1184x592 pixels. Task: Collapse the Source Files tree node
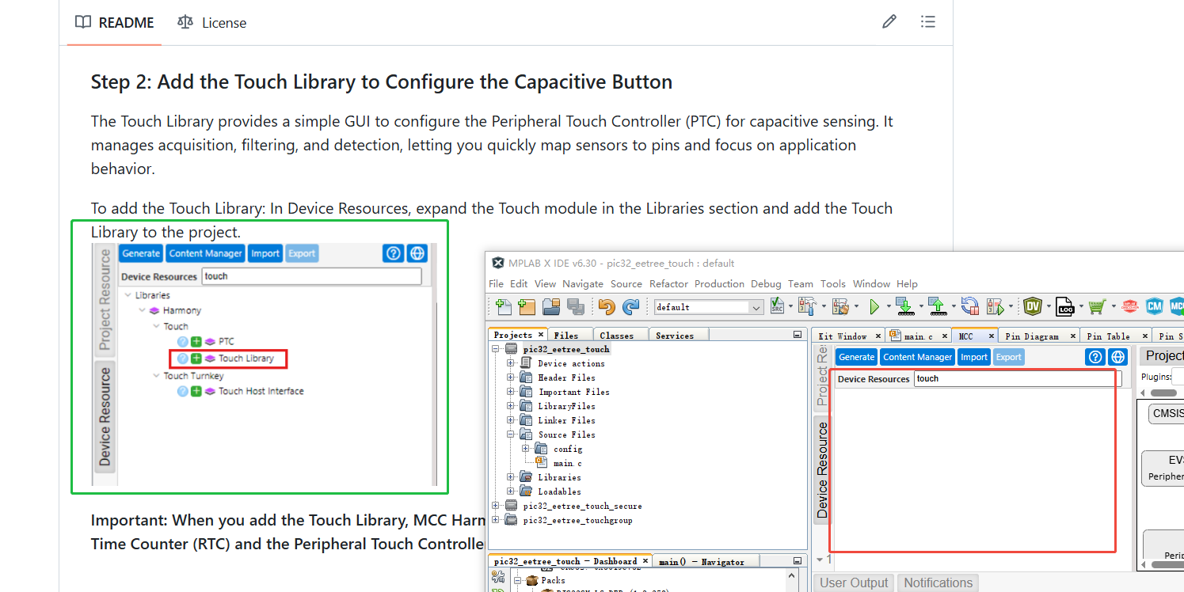click(511, 435)
